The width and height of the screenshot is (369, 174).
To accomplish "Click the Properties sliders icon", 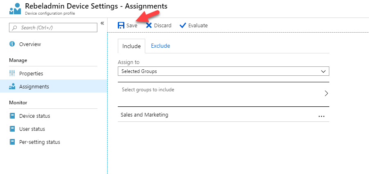I will (x=12, y=73).
